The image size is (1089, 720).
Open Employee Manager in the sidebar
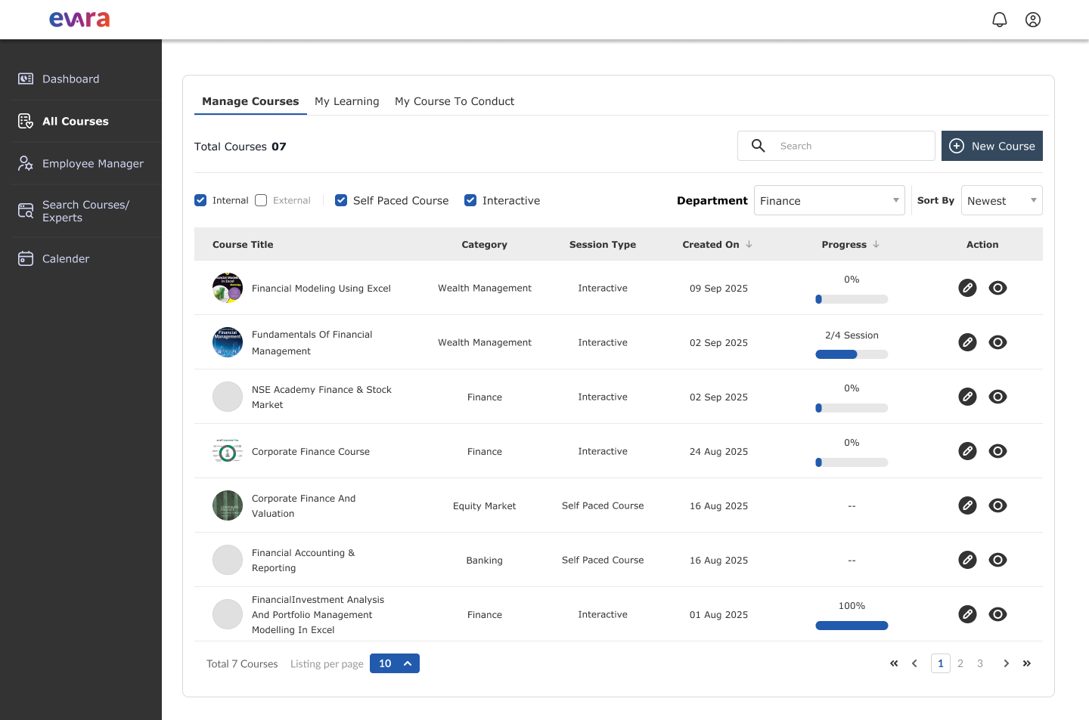coord(92,163)
